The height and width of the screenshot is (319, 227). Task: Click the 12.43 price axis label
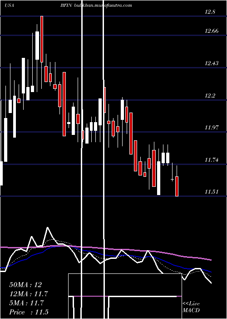(212, 63)
